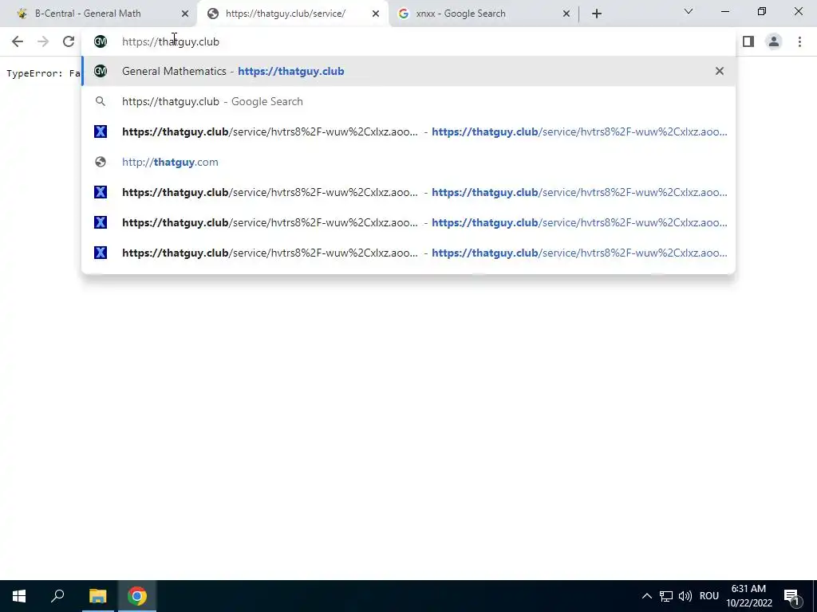Reload the current page
Viewport: 817px width, 612px height.
coord(69,41)
